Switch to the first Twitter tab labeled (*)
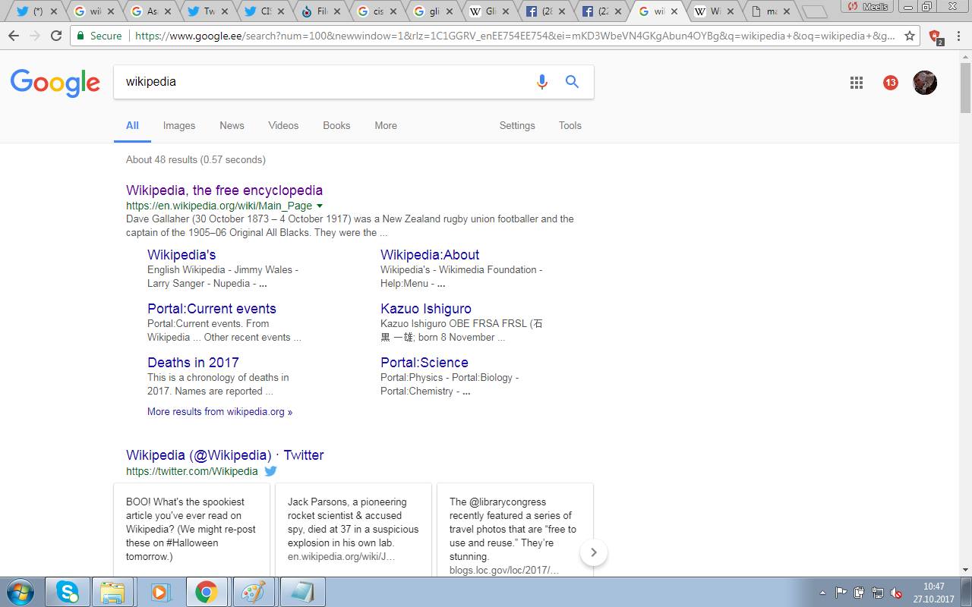 [x=36, y=11]
